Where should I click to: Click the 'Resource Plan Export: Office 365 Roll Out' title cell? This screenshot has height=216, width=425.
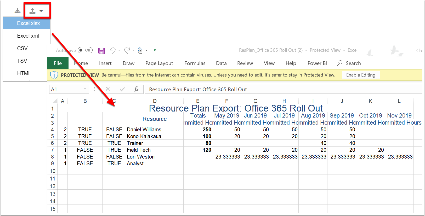236,108
